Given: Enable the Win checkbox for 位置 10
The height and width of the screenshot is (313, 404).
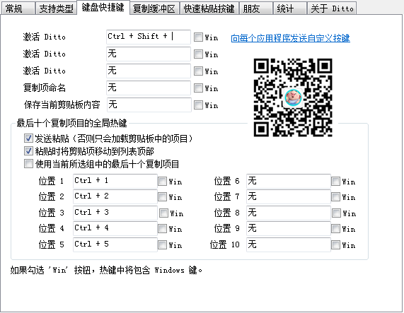Looking at the screenshot, I should click(x=335, y=245).
